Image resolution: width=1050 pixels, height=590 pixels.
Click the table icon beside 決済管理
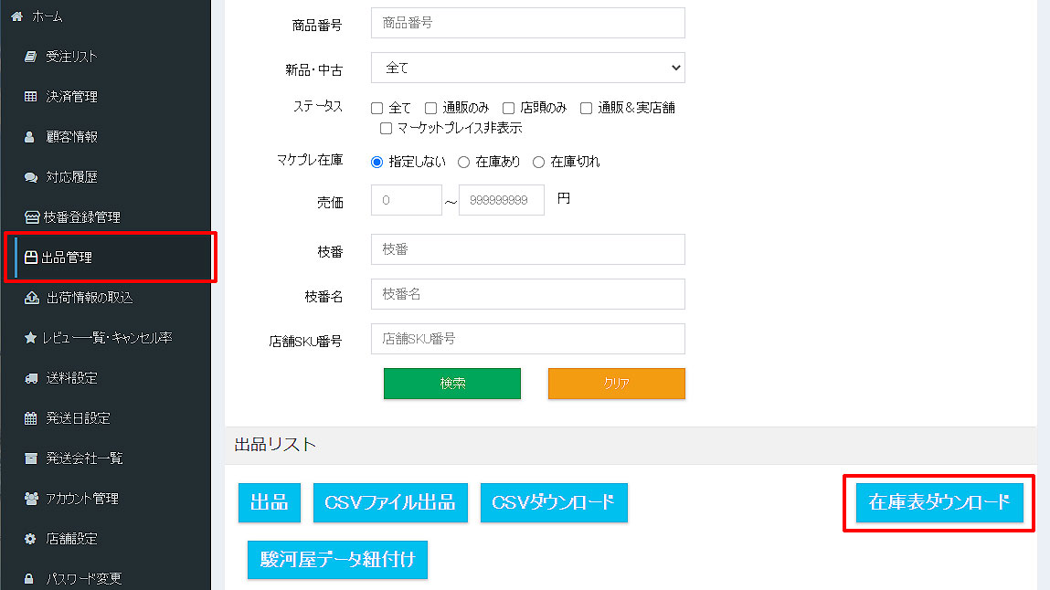(x=30, y=97)
